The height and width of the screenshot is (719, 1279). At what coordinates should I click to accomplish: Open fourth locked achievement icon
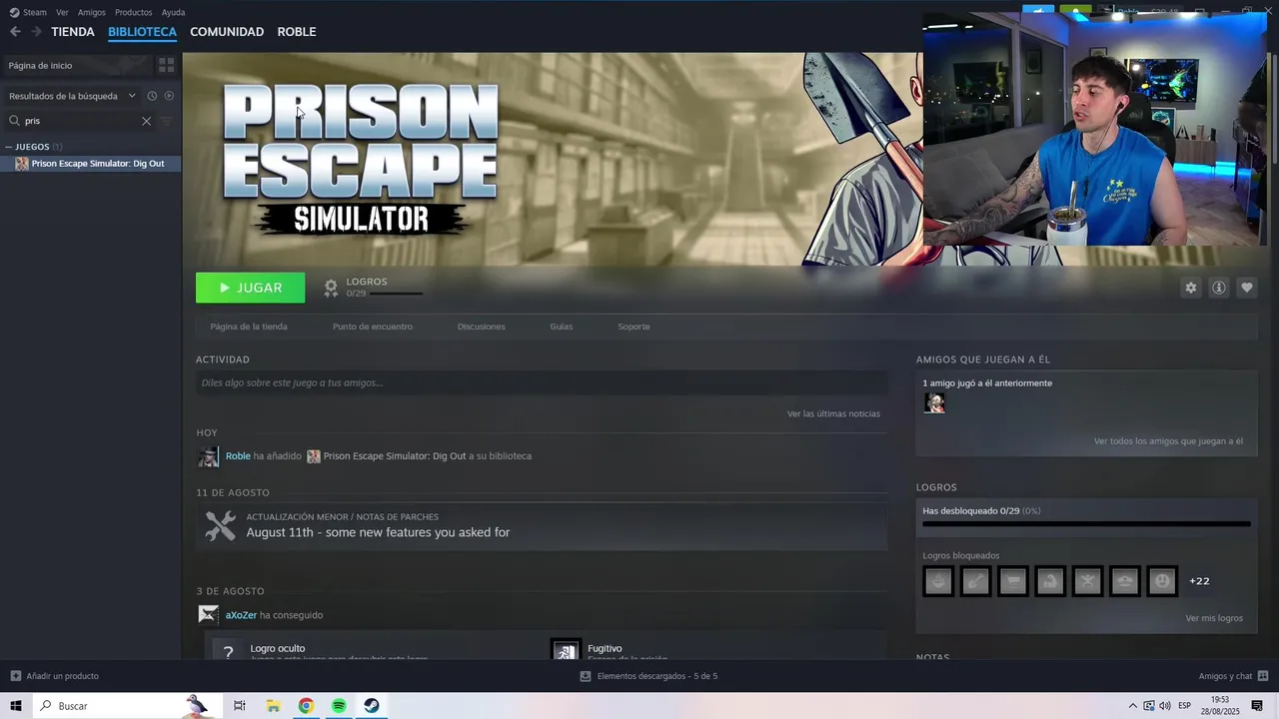1050,581
